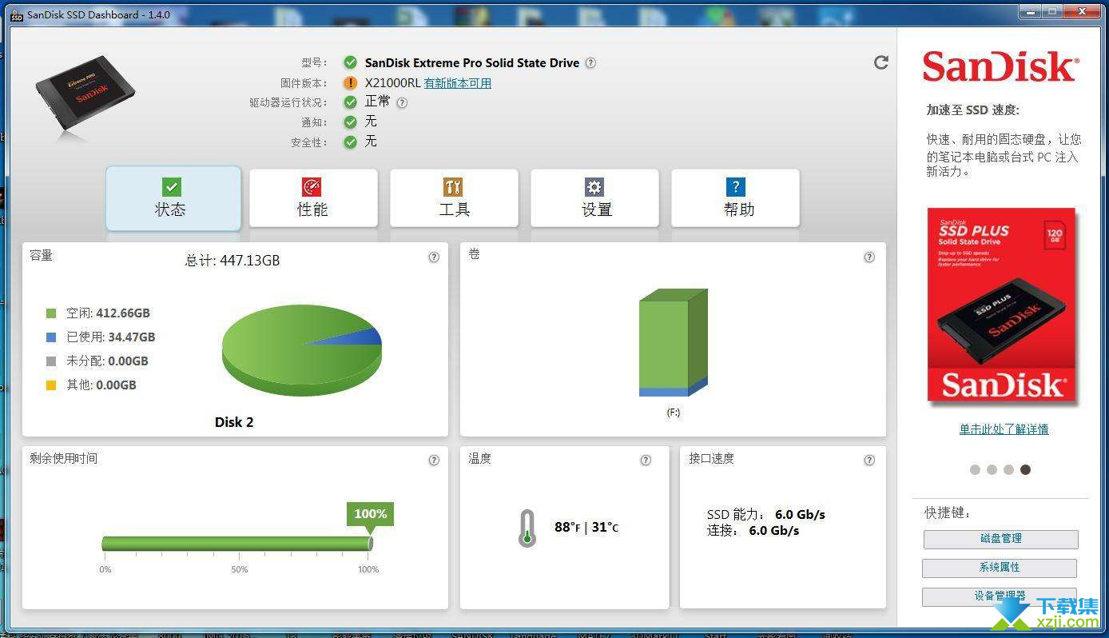
Task: Click the gray 未分配 legend swatch
Action: tap(51, 361)
